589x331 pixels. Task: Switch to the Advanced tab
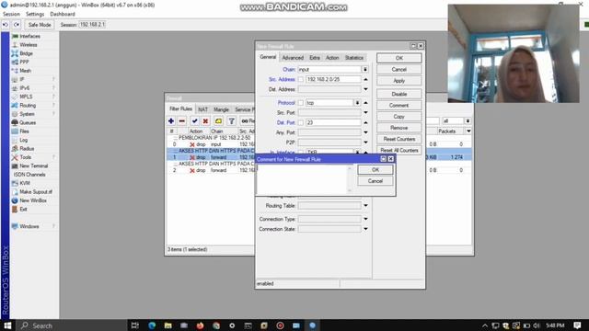coord(293,58)
